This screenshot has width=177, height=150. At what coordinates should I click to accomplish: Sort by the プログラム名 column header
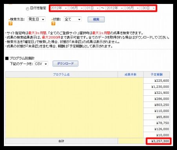pos(62,75)
